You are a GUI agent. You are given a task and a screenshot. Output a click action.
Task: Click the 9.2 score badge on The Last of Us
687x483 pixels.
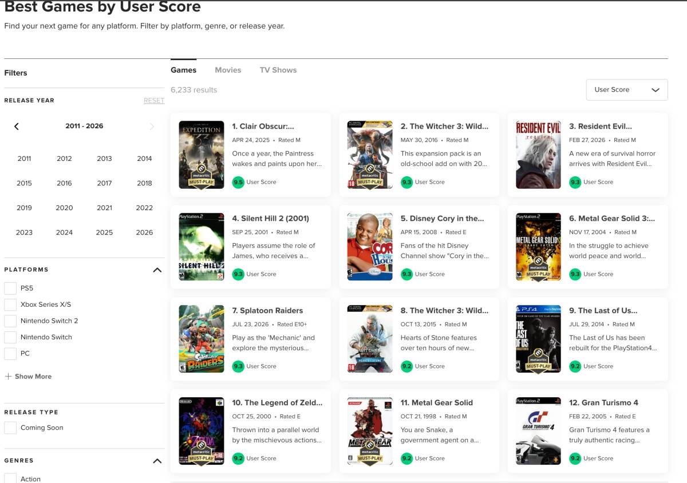[x=575, y=366]
